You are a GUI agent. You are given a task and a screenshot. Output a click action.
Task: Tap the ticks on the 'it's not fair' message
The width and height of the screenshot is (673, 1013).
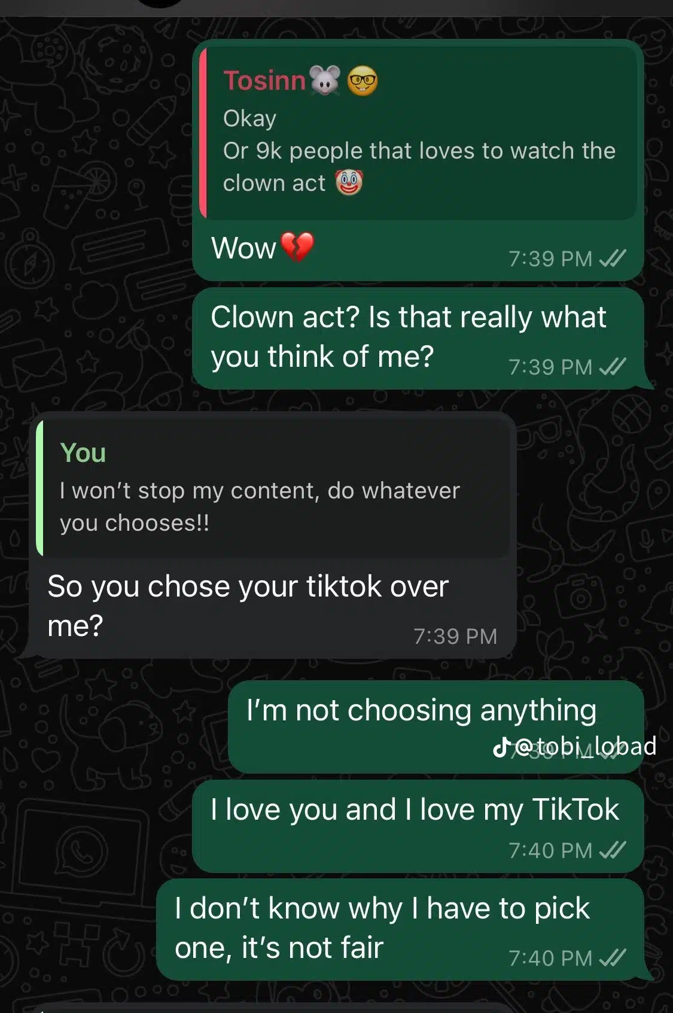(x=613, y=957)
